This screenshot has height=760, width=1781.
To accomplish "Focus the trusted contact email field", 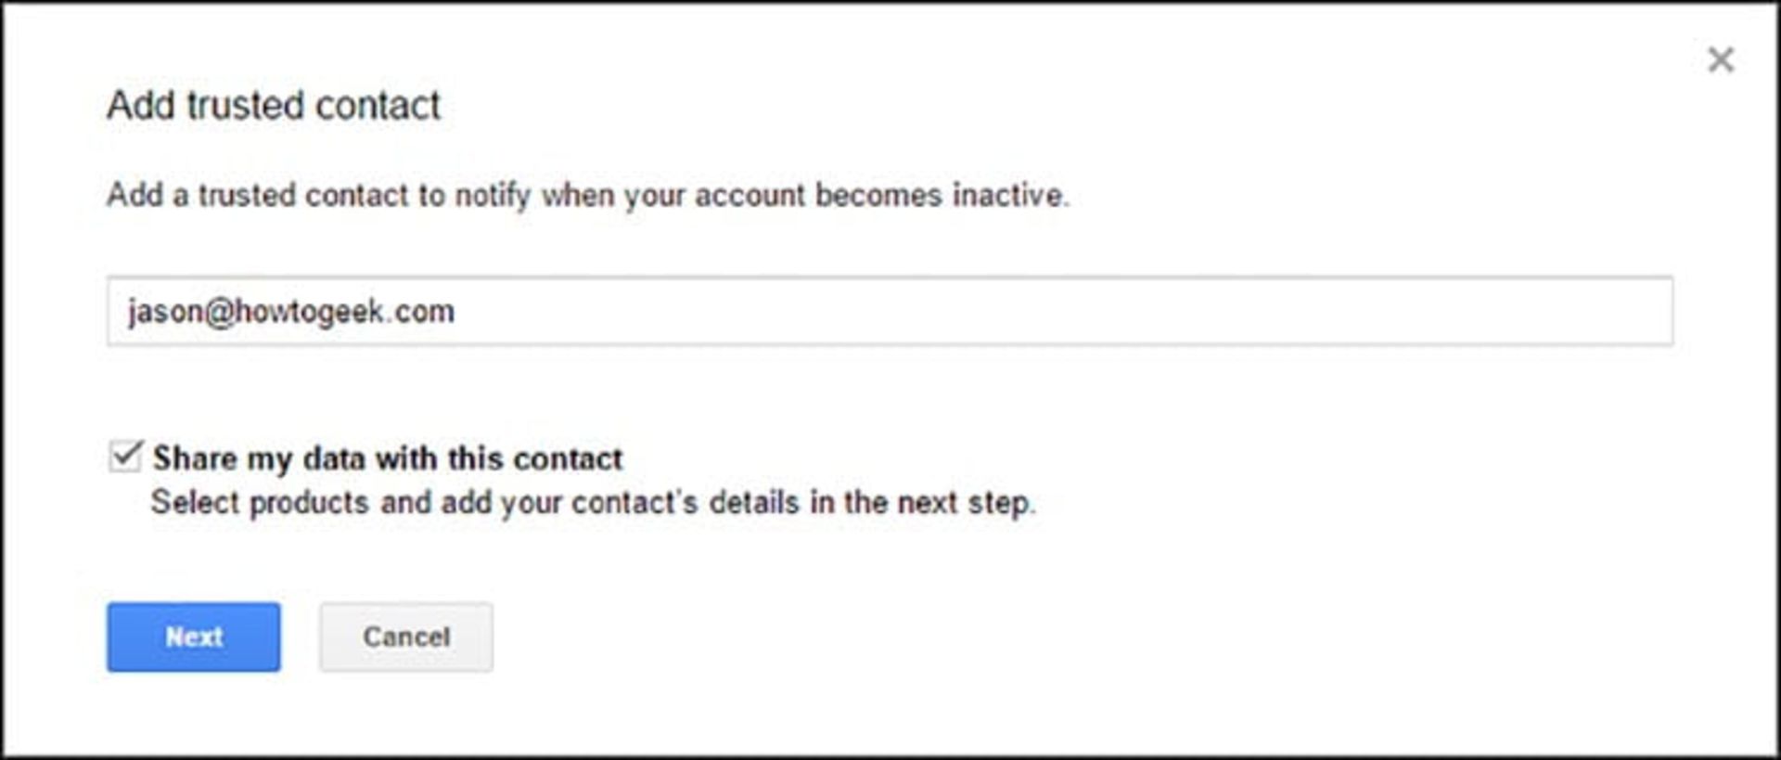I will pyautogui.click(x=889, y=311).
